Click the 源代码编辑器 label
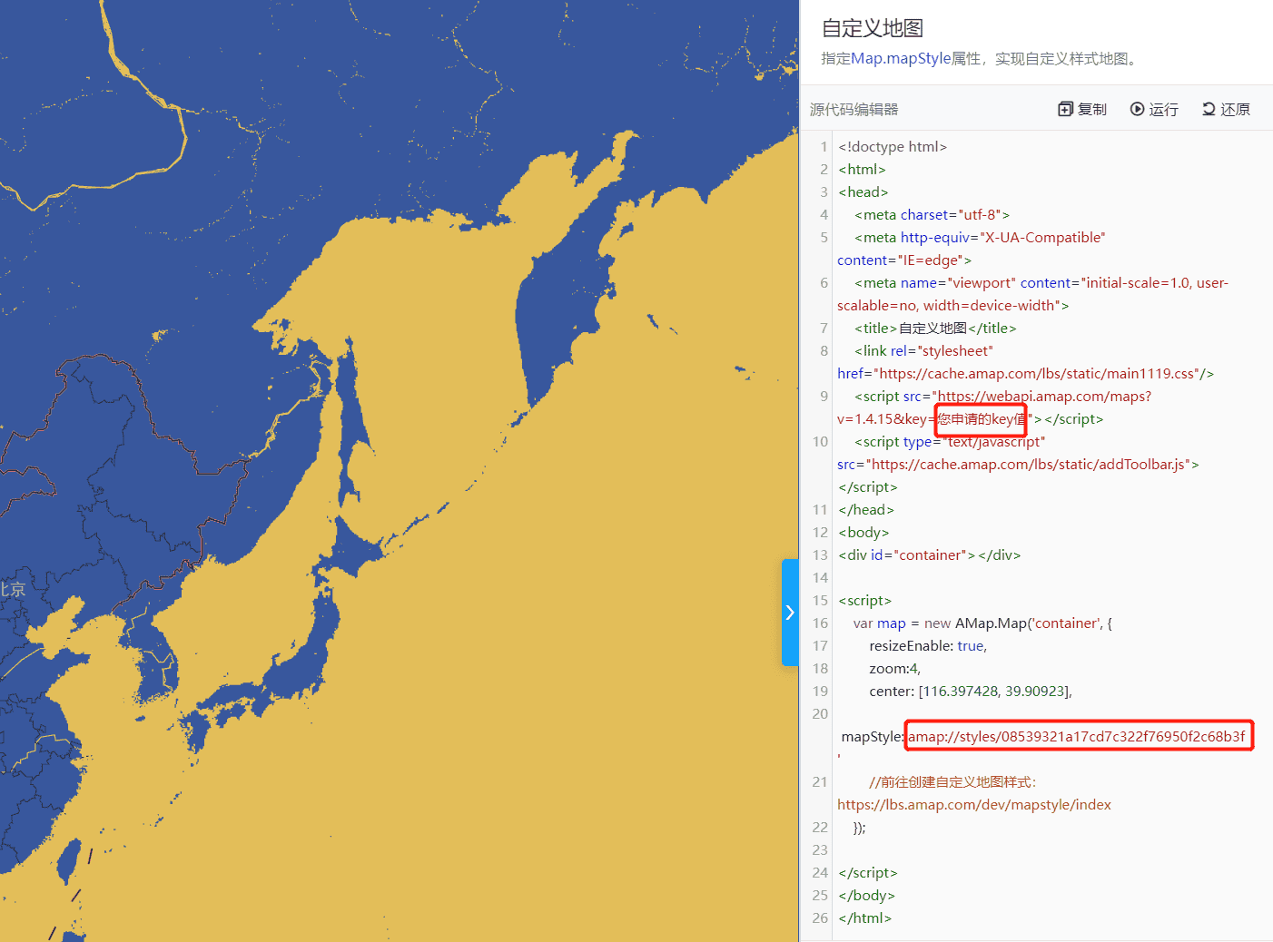Viewport: 1273px width, 942px height. click(854, 109)
